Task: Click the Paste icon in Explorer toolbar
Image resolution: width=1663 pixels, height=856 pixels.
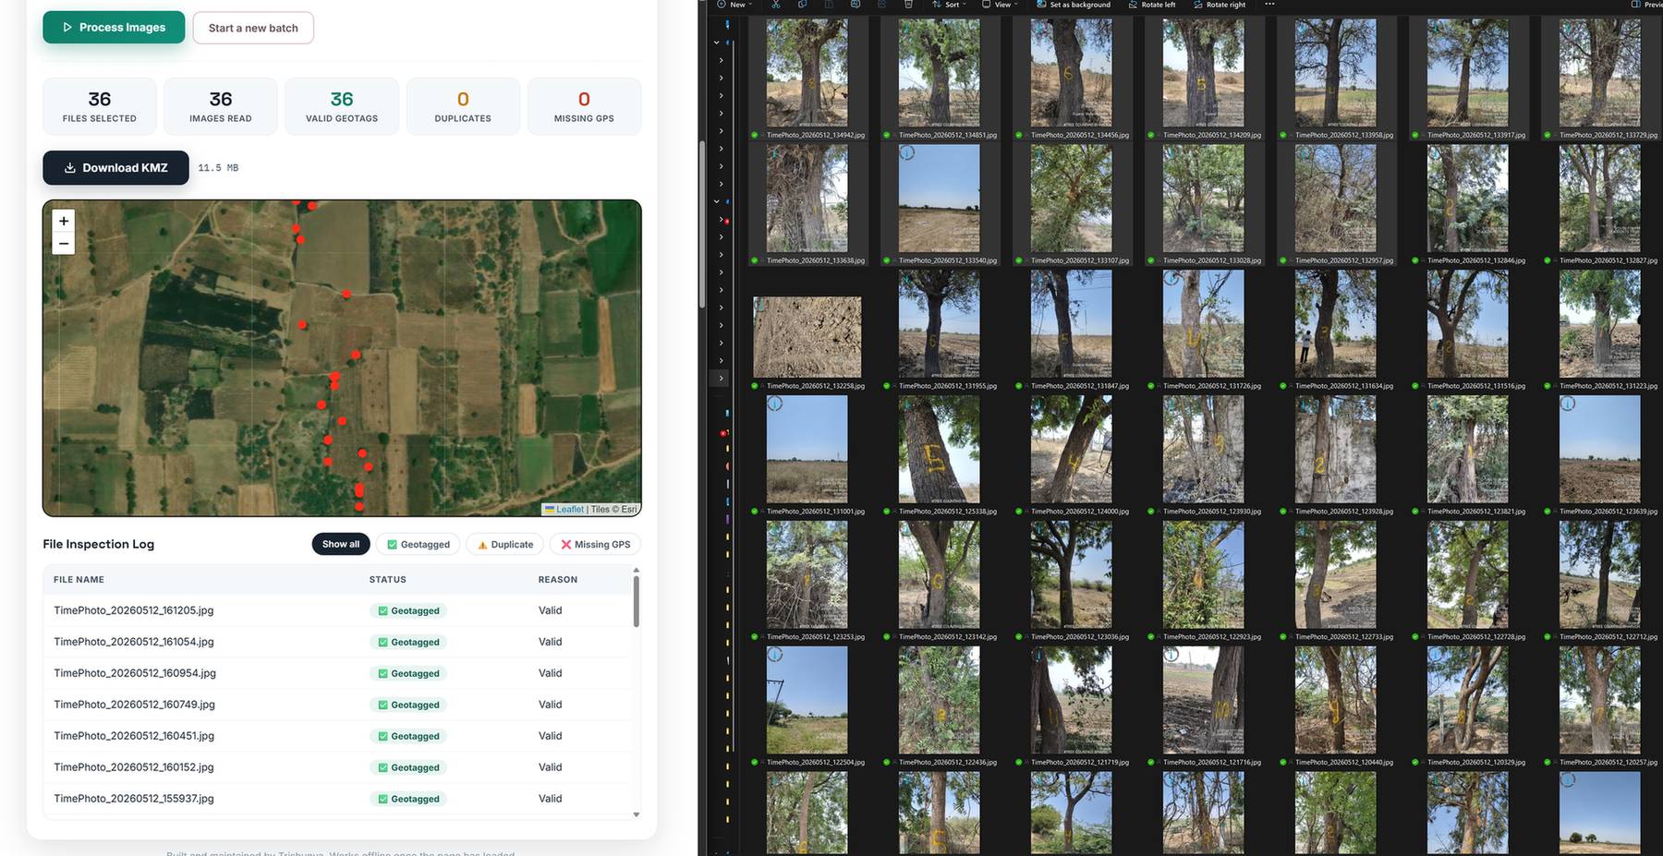Action: (x=829, y=5)
